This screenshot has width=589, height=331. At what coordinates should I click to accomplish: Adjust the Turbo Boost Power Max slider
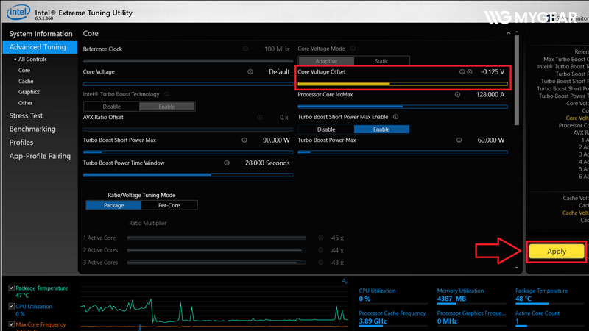(403, 152)
